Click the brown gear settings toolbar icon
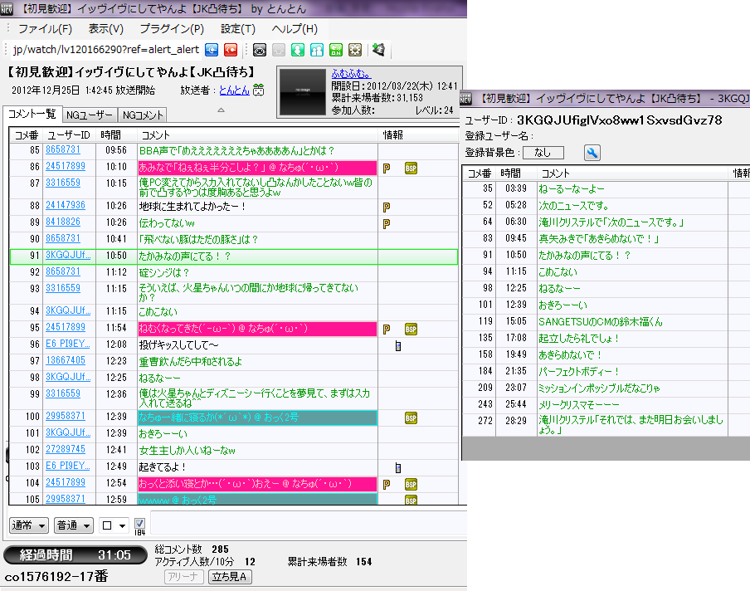The width and height of the screenshot is (750, 591). (355, 50)
